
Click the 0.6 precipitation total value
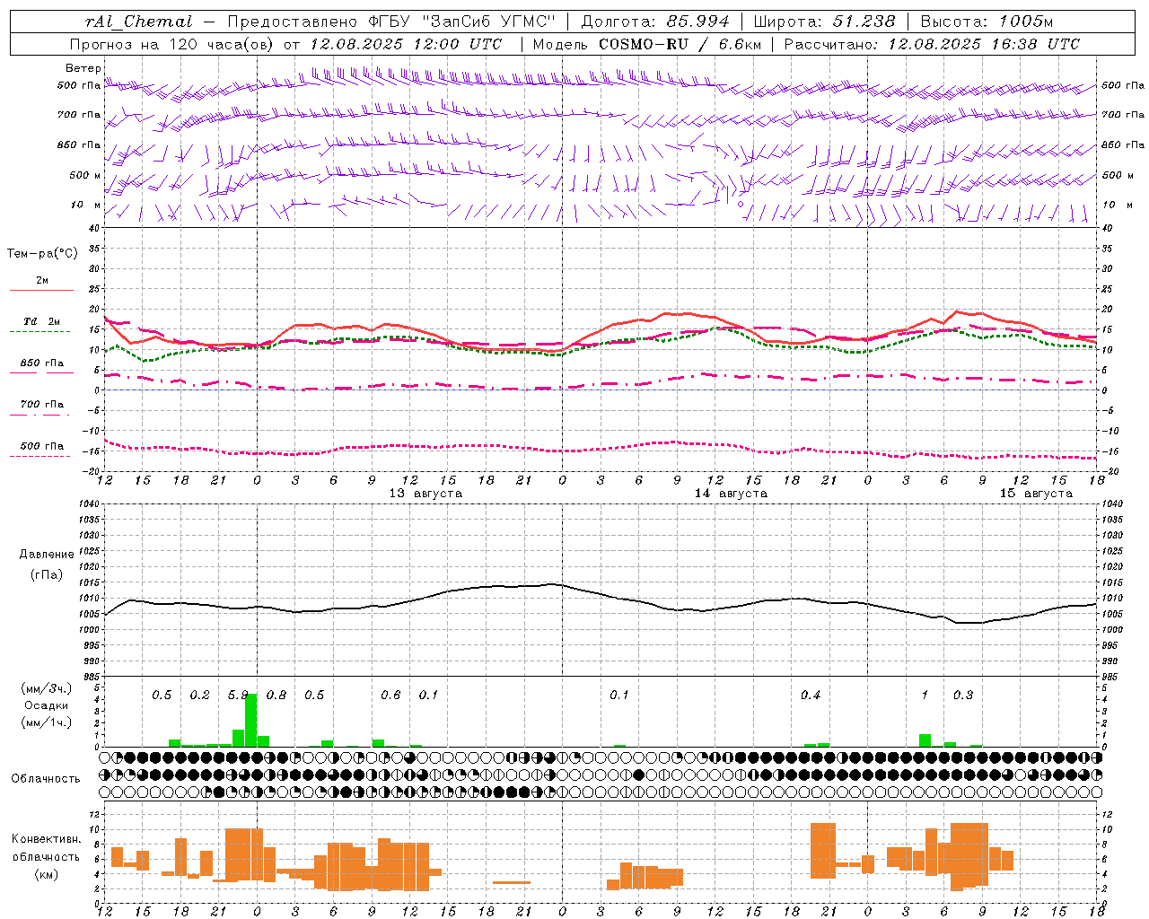click(390, 696)
